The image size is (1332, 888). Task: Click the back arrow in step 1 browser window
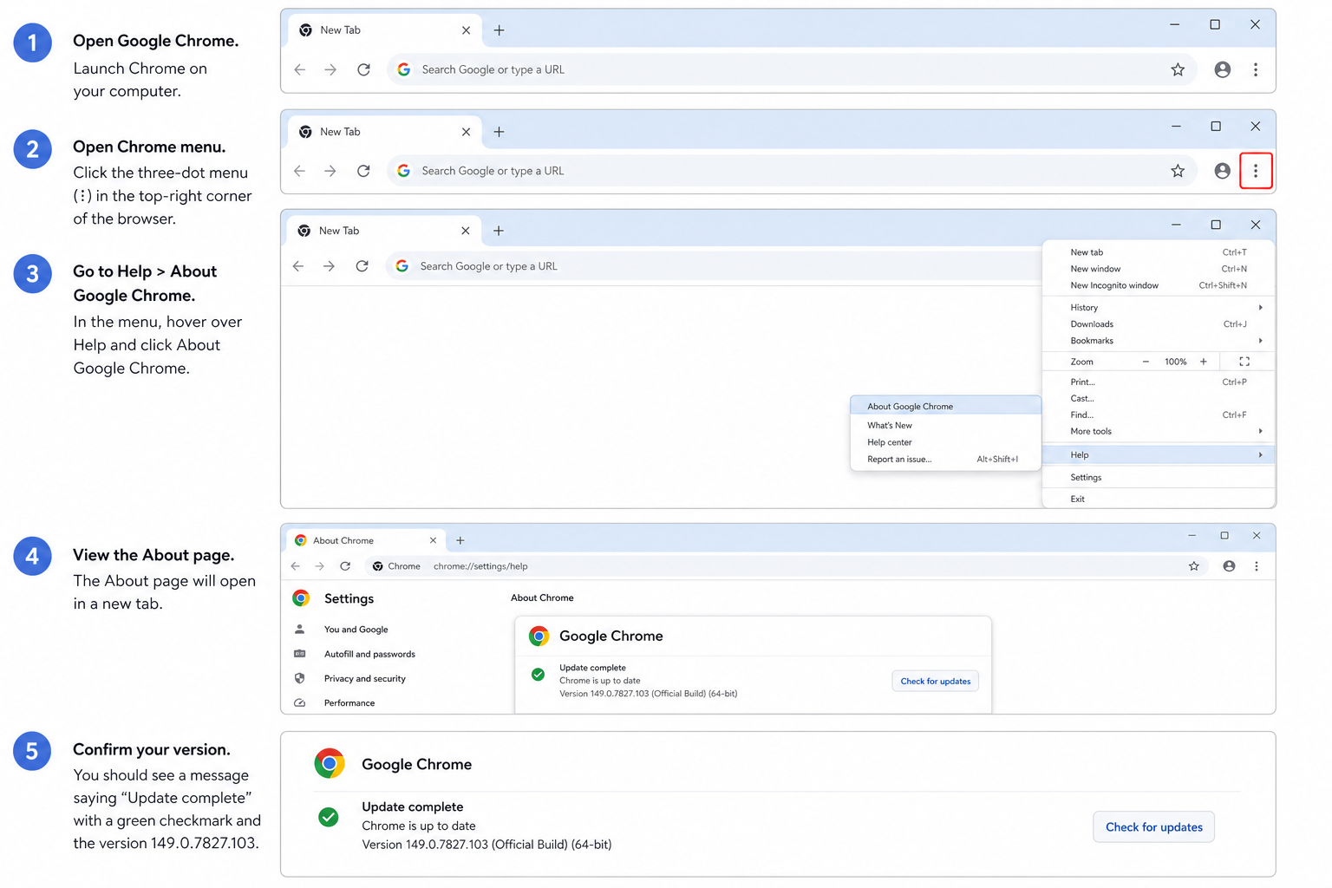coord(300,69)
